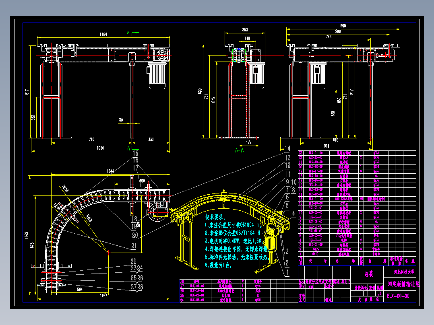Click the 总装 title block cell

[369, 274]
